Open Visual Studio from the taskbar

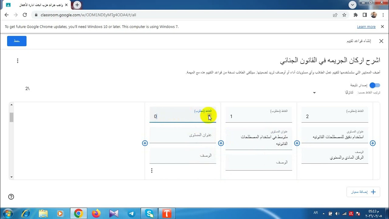pos(114,214)
